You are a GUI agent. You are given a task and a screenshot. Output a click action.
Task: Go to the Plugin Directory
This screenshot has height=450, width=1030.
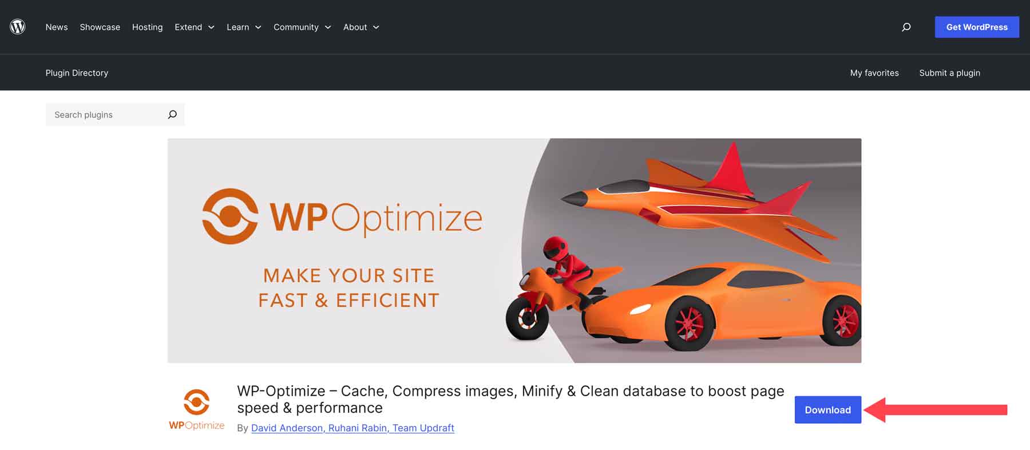point(77,73)
